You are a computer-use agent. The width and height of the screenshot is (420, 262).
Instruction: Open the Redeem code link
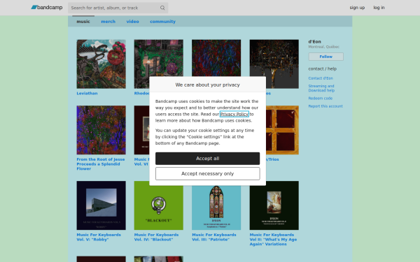click(x=320, y=99)
